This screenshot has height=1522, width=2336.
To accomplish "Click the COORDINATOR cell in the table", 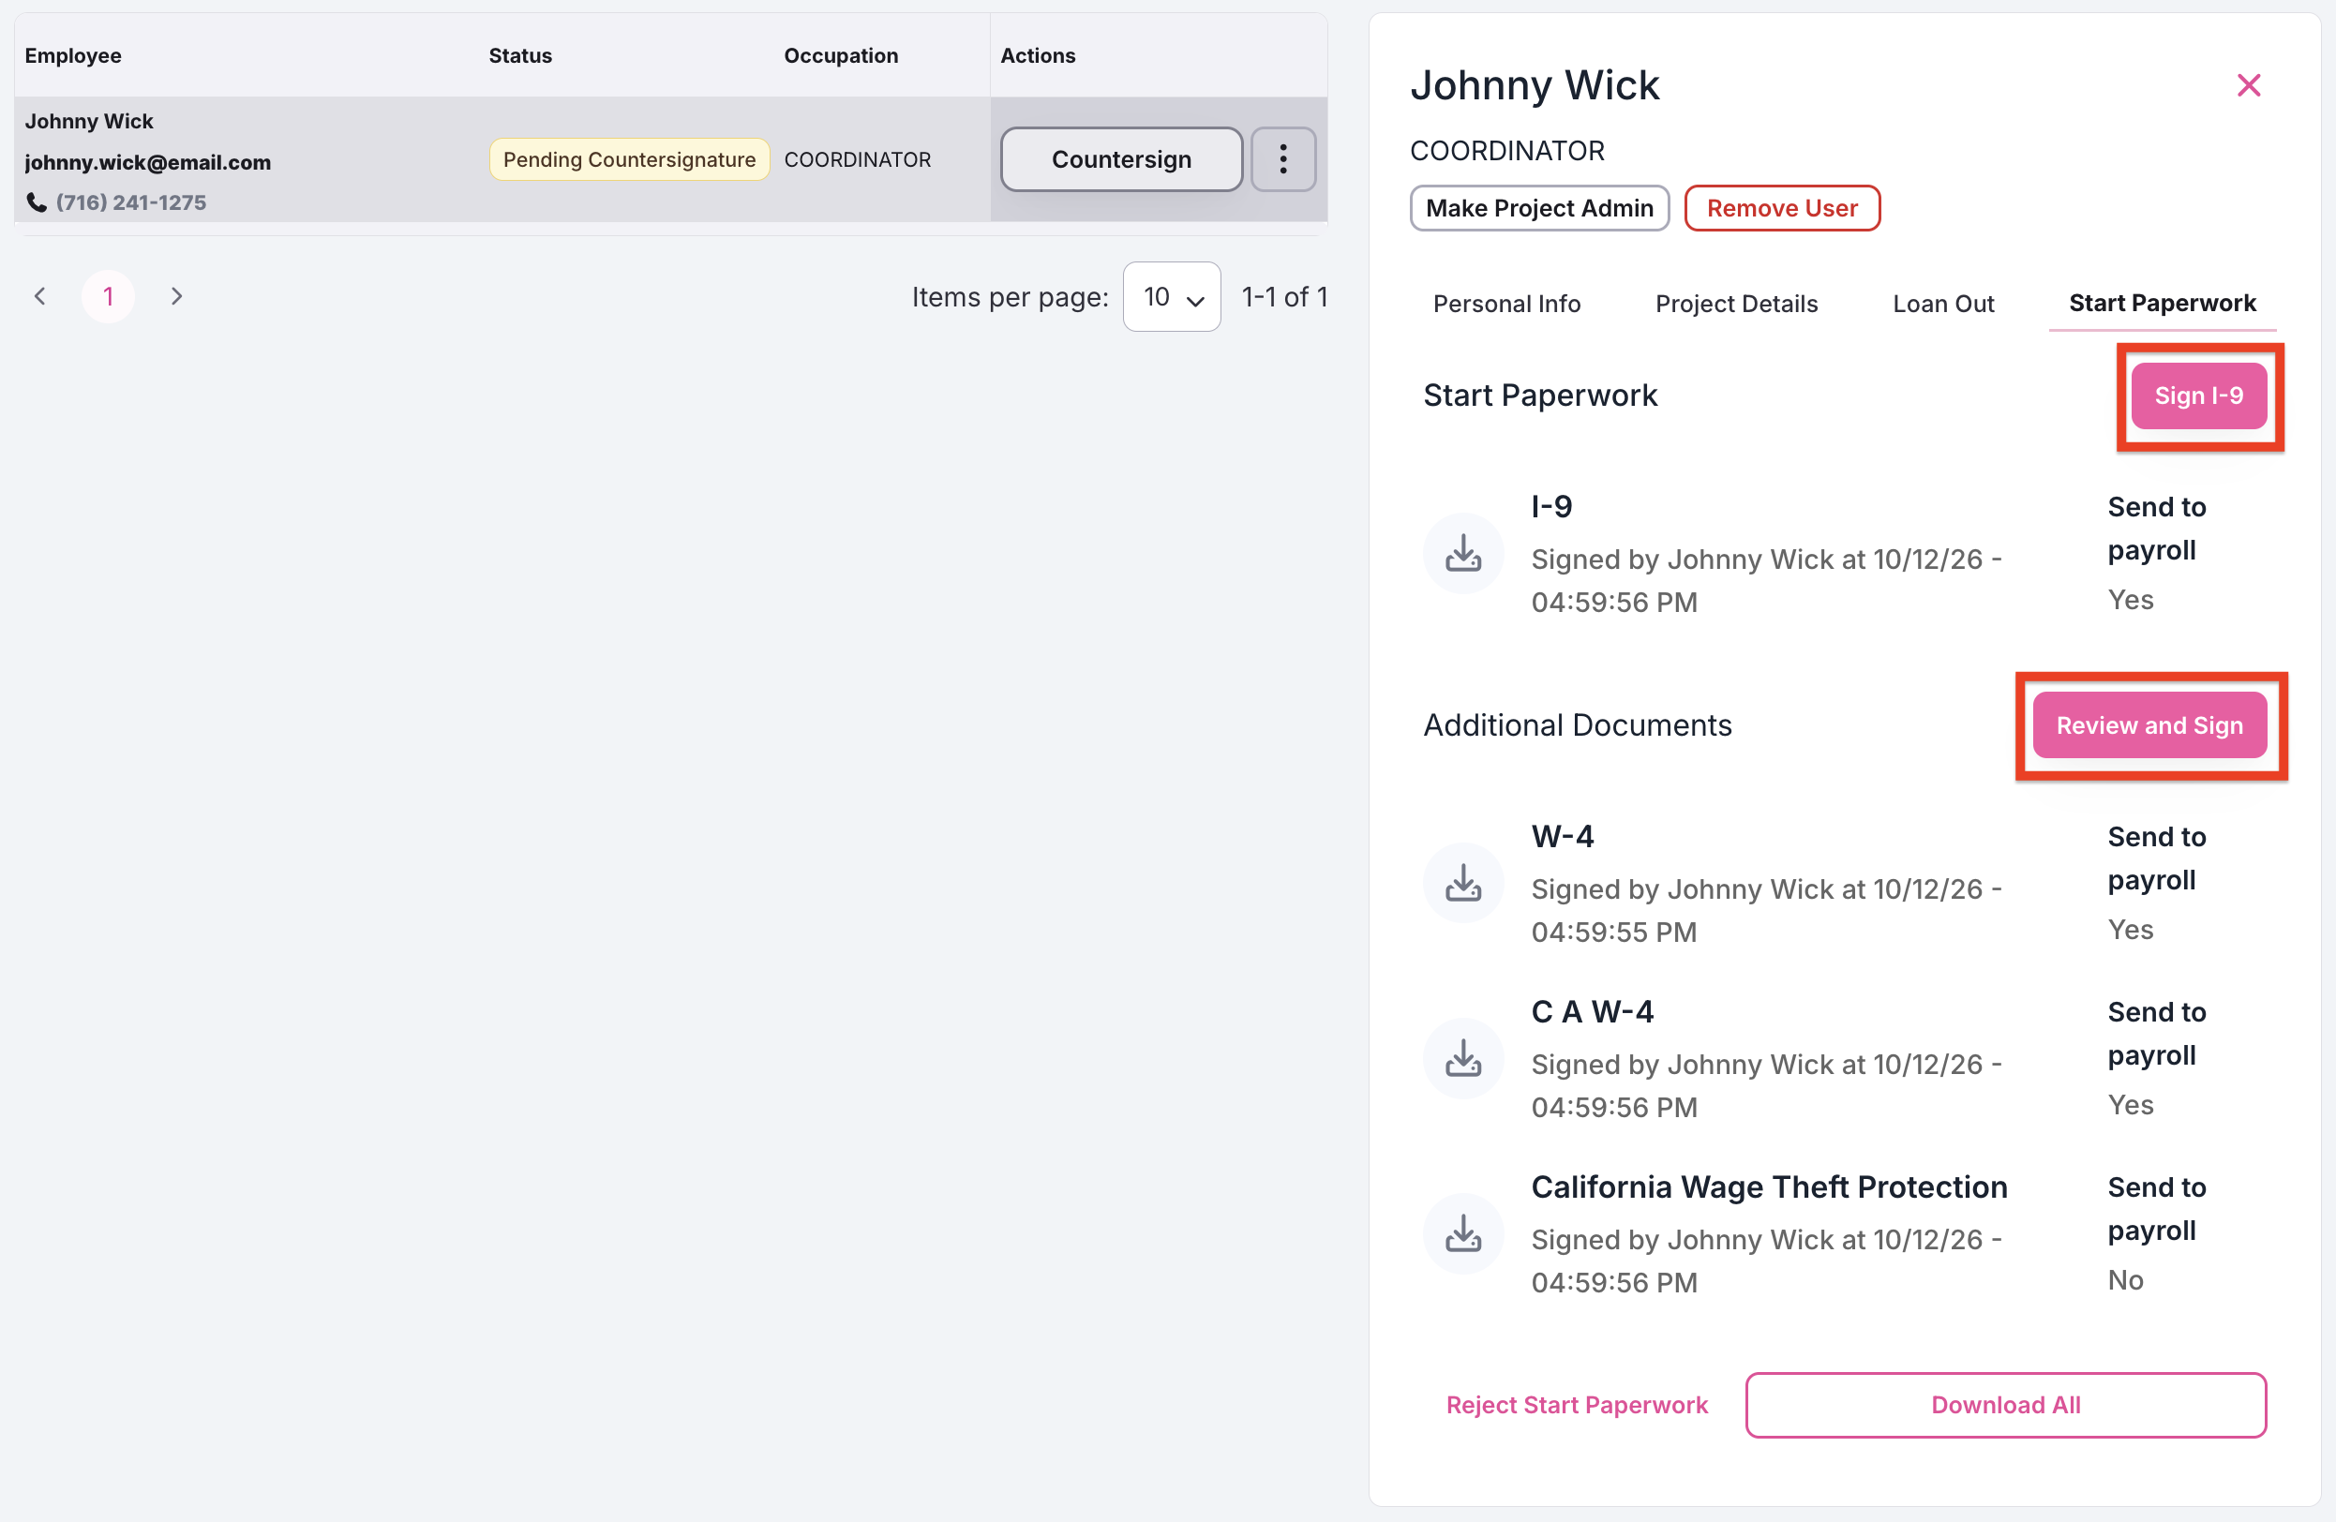I will (857, 159).
